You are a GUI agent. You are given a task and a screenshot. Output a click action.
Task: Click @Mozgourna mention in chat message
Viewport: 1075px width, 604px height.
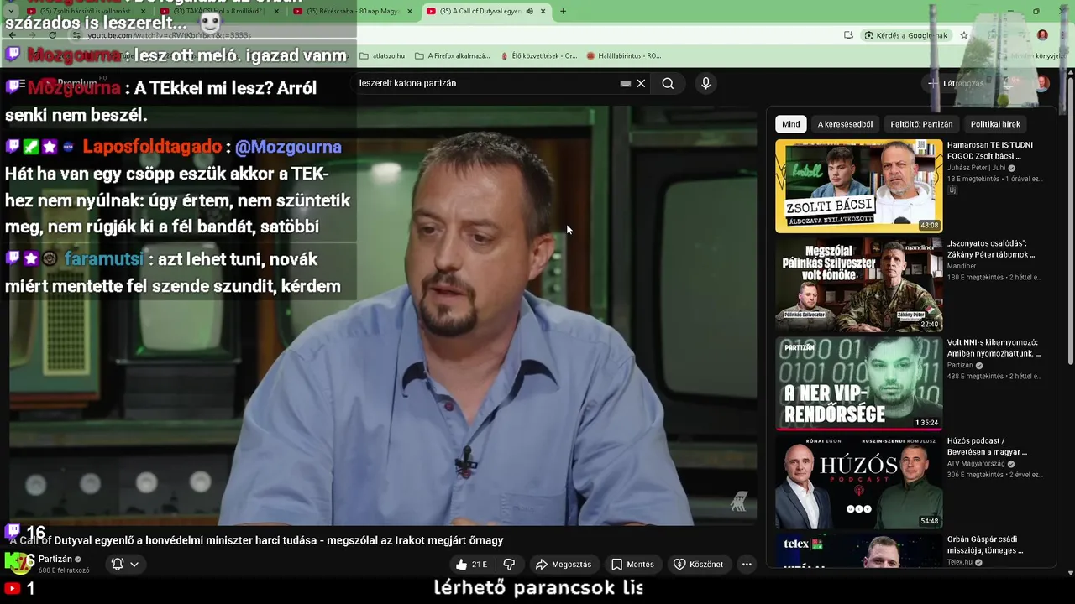point(288,147)
